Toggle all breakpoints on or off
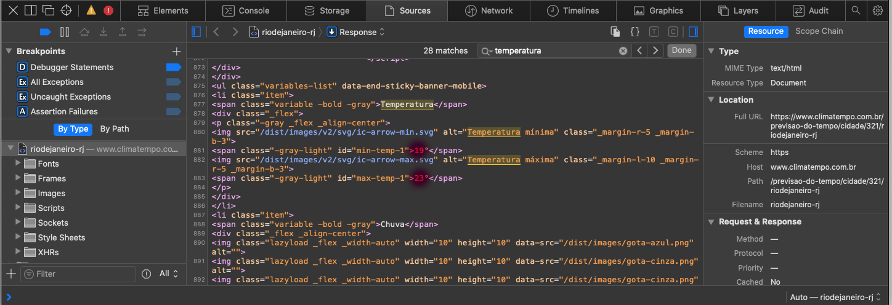The height and width of the screenshot is (305, 892). coord(45,31)
